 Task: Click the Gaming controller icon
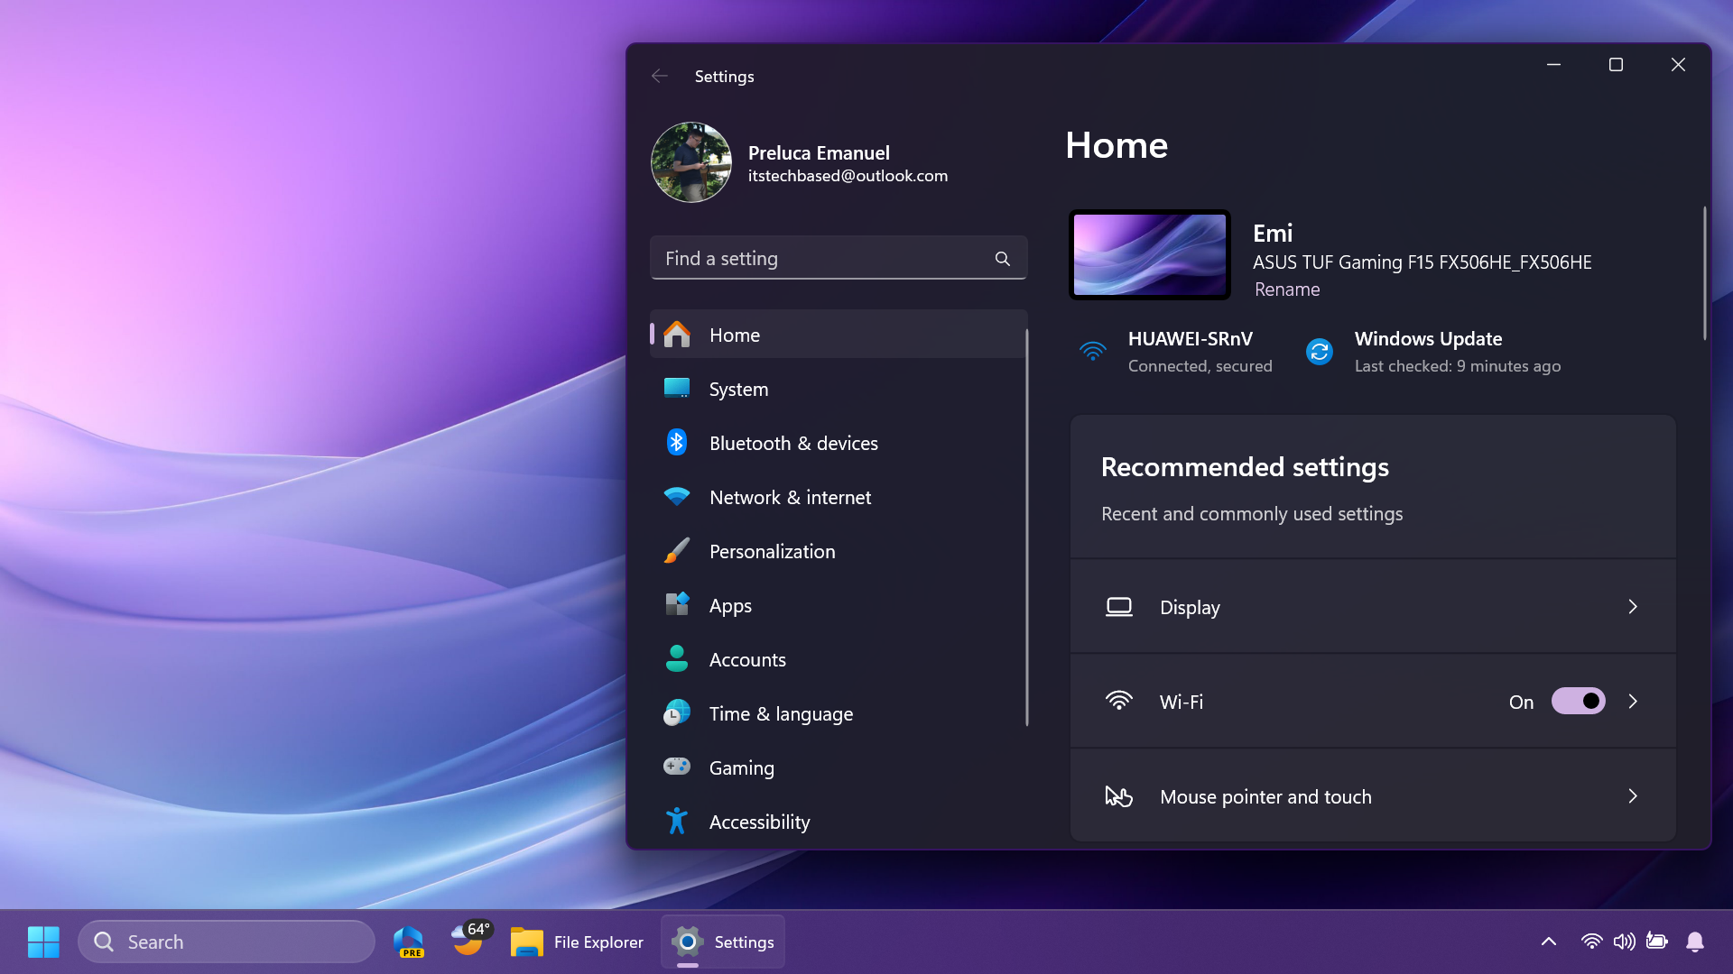click(677, 767)
